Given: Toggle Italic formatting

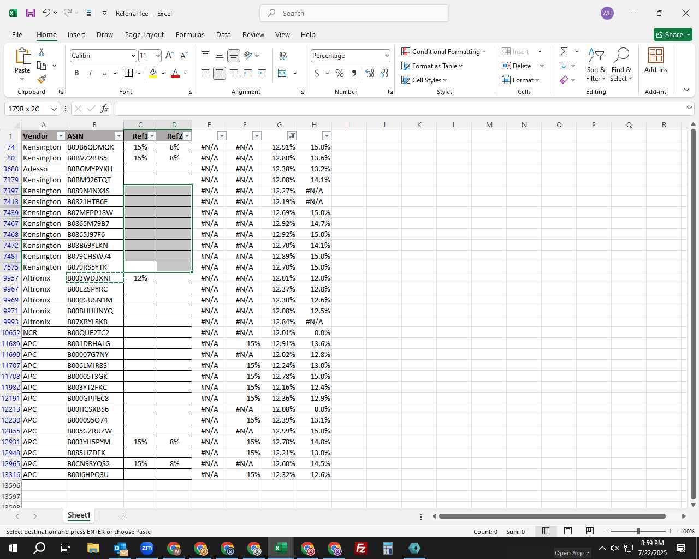Looking at the screenshot, I should (91, 73).
